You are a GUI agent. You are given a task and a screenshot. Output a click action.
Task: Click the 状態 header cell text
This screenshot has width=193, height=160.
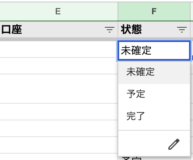(131, 29)
